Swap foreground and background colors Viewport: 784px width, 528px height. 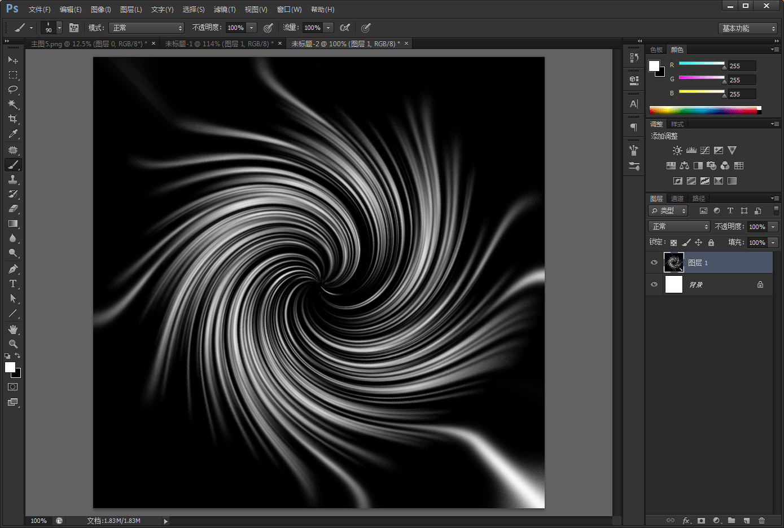17,355
